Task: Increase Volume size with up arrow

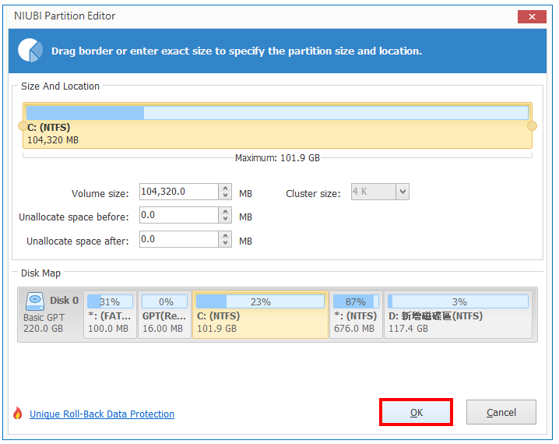Action: [225, 188]
